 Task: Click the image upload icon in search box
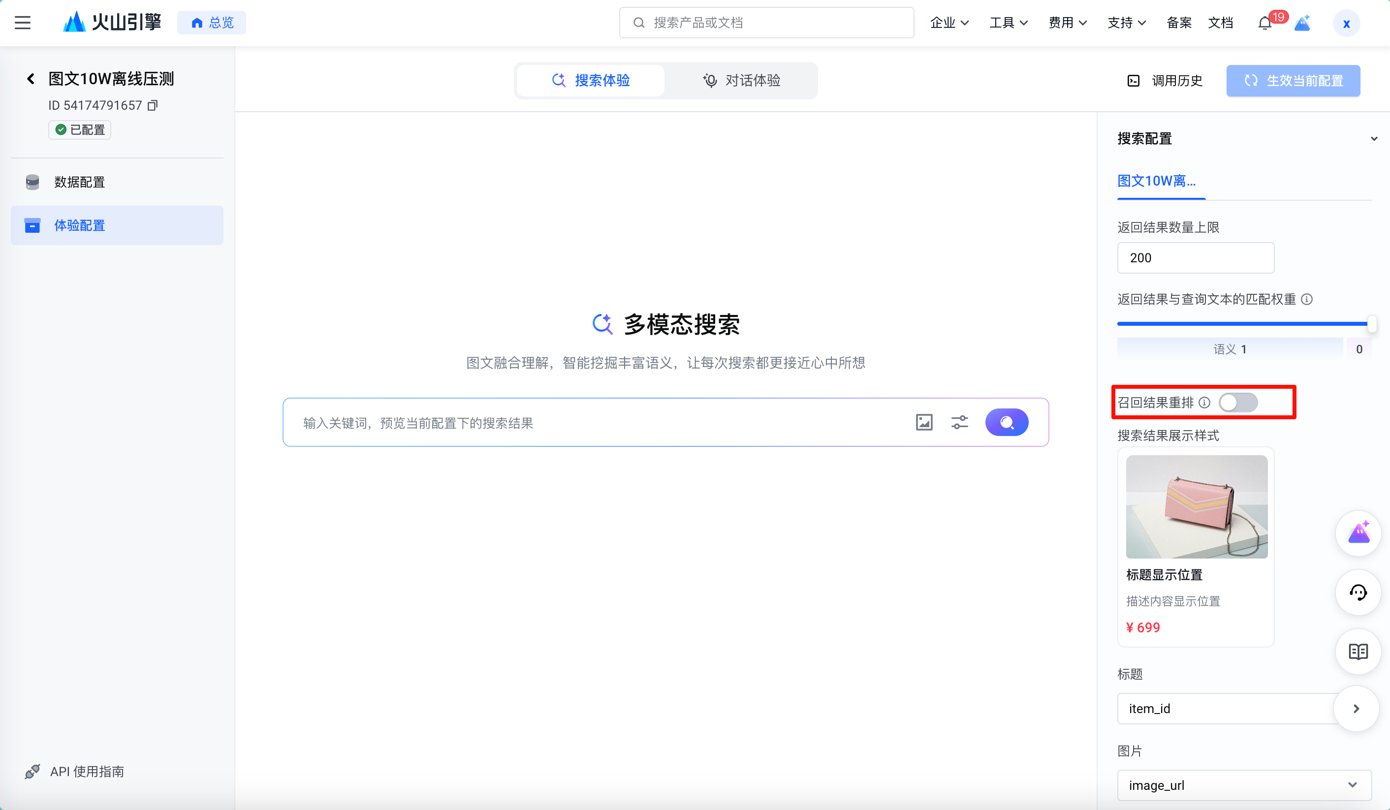tap(924, 422)
